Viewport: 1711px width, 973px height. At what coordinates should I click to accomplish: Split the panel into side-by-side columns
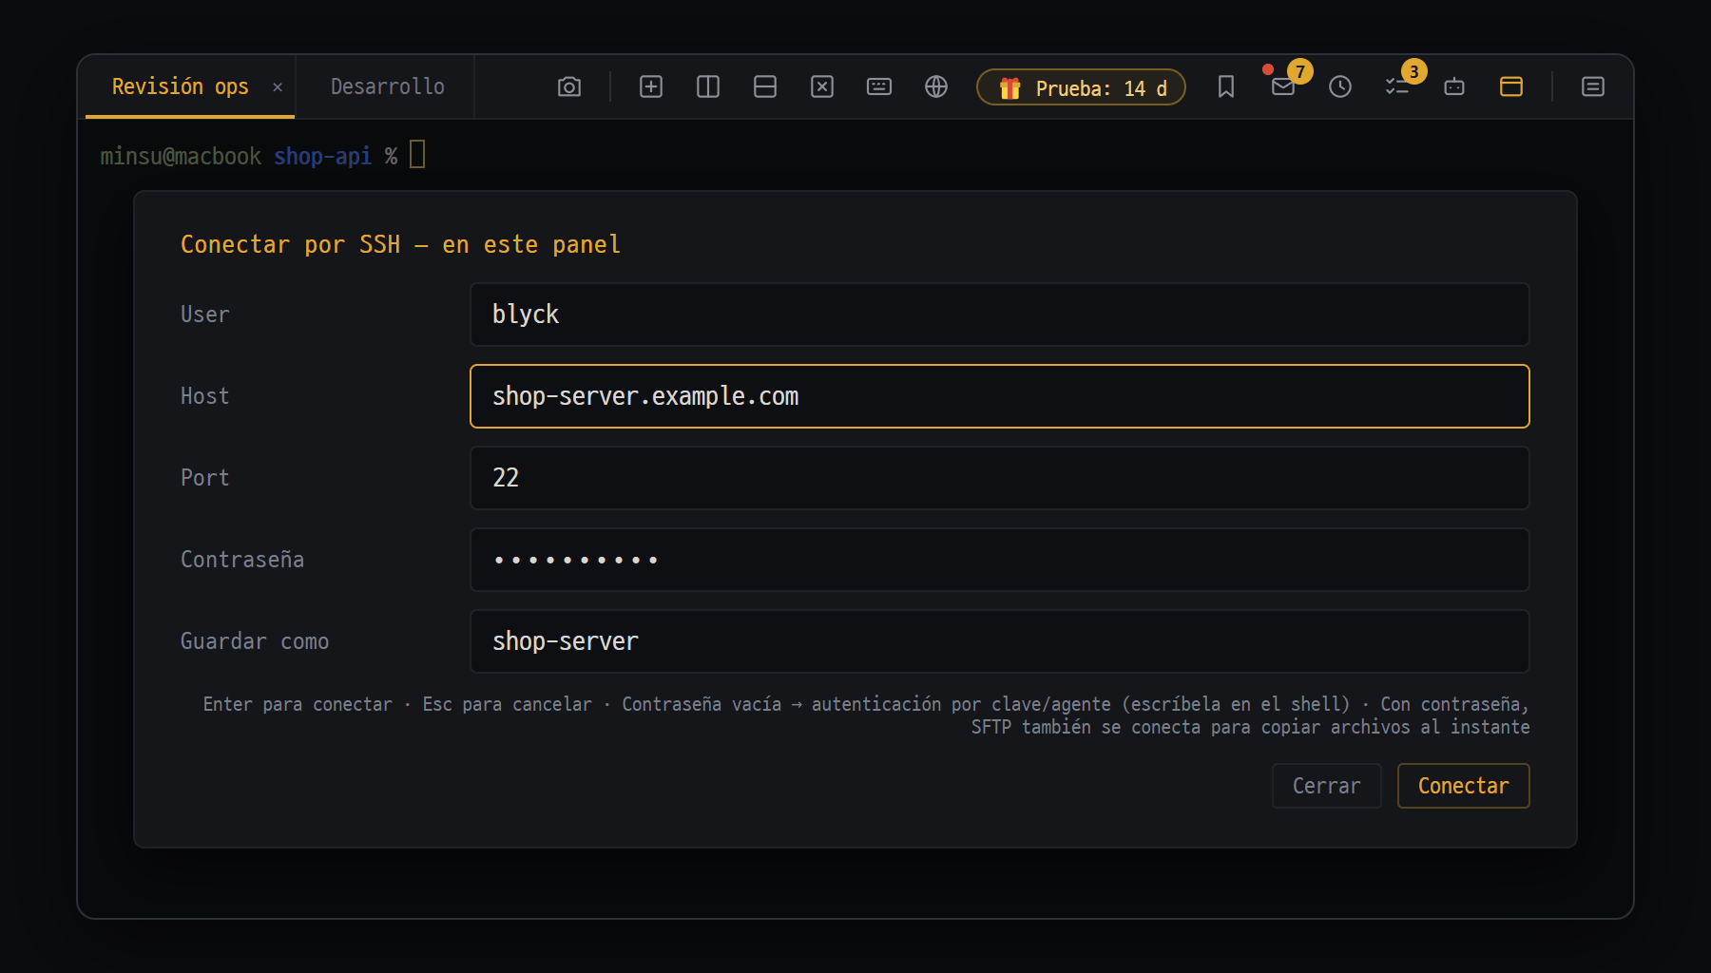pos(708,87)
